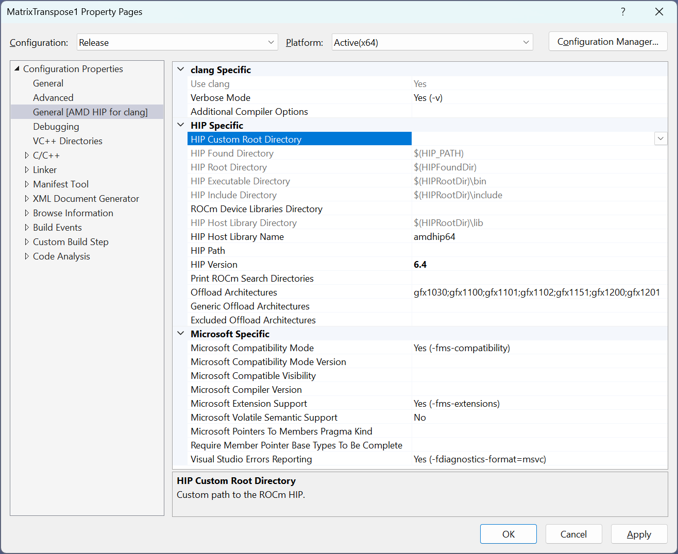Click the Cancel button
Viewport: 678px width, 554px height.
573,534
